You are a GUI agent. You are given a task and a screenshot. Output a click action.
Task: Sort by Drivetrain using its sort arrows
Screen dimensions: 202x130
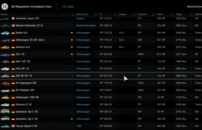coord(153,14)
